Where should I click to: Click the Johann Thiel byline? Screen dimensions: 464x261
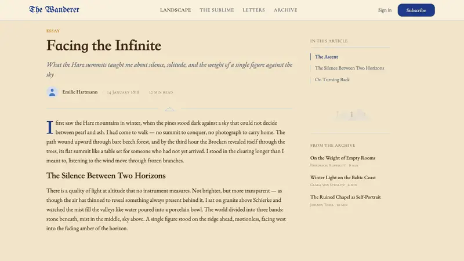pos(322,205)
